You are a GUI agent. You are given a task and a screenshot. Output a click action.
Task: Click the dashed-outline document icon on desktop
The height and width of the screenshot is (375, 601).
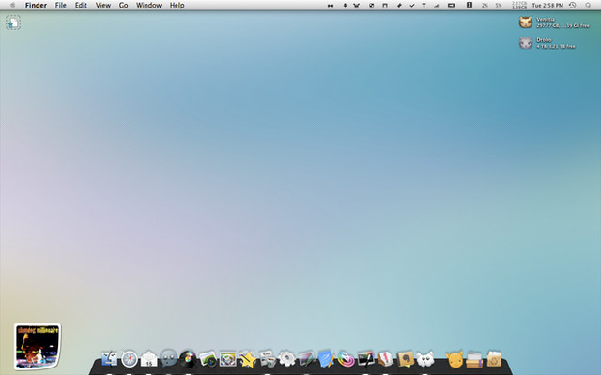click(x=13, y=22)
